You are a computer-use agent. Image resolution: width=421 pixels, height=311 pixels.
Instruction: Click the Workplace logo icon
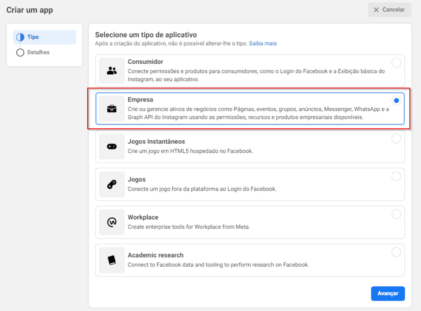tap(112, 222)
